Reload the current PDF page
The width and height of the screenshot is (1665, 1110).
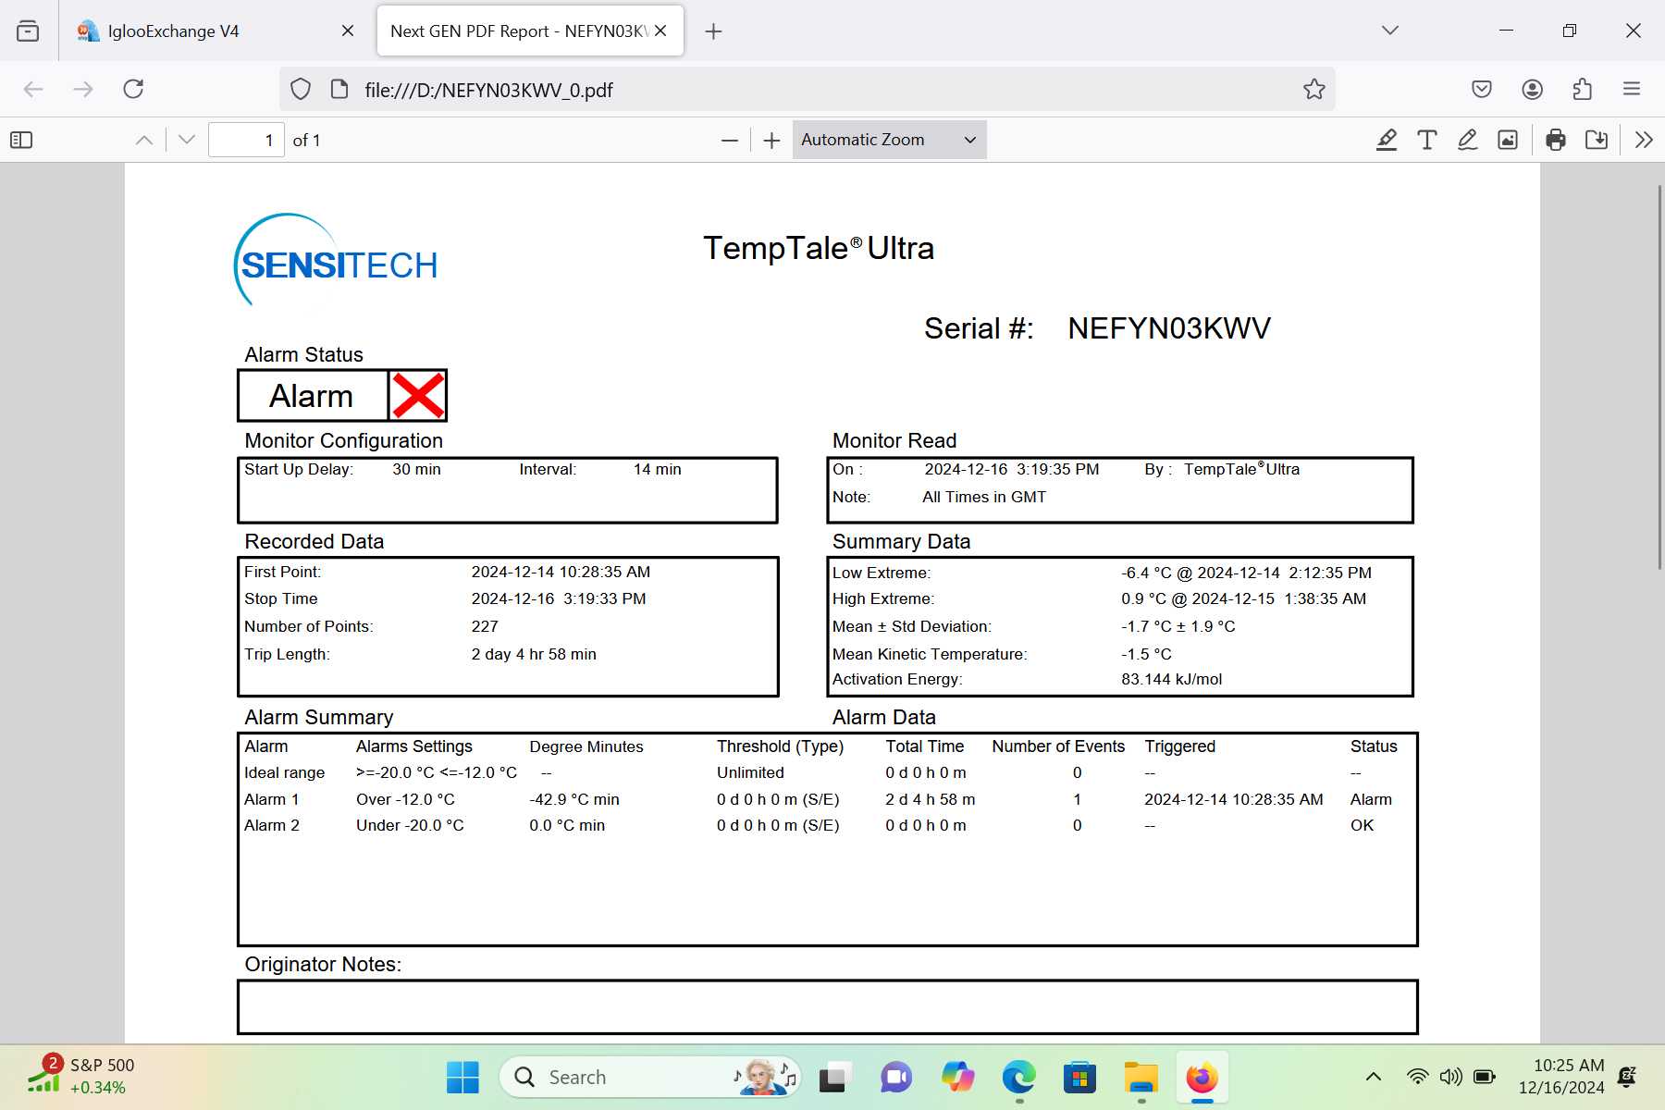point(133,89)
